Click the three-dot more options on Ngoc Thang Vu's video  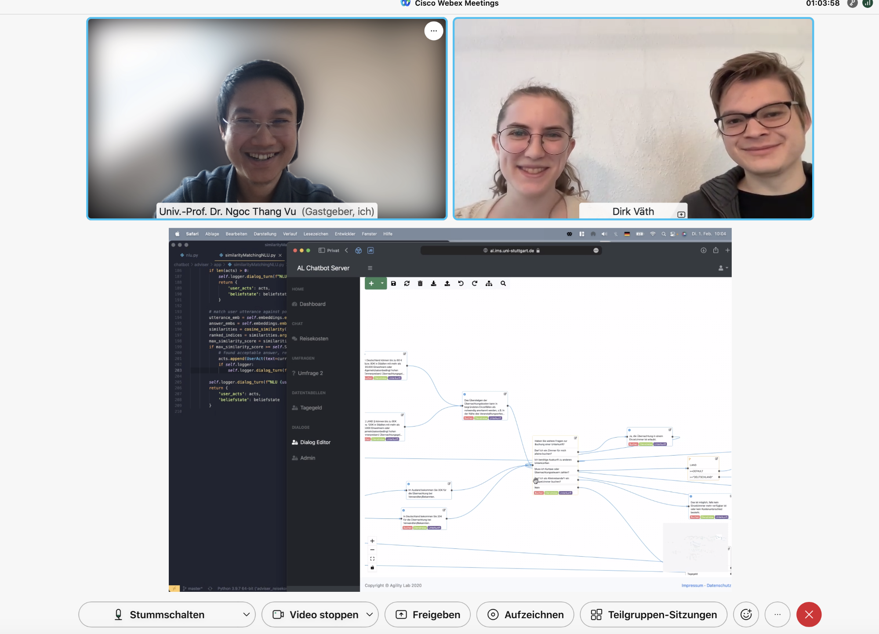(434, 31)
